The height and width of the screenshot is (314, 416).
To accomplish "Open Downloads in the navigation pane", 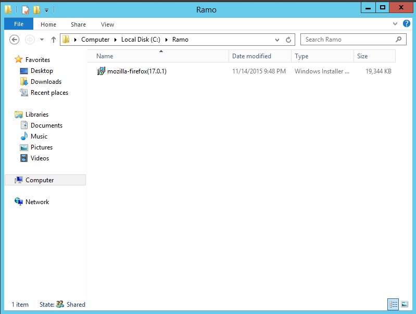I will tap(46, 81).
